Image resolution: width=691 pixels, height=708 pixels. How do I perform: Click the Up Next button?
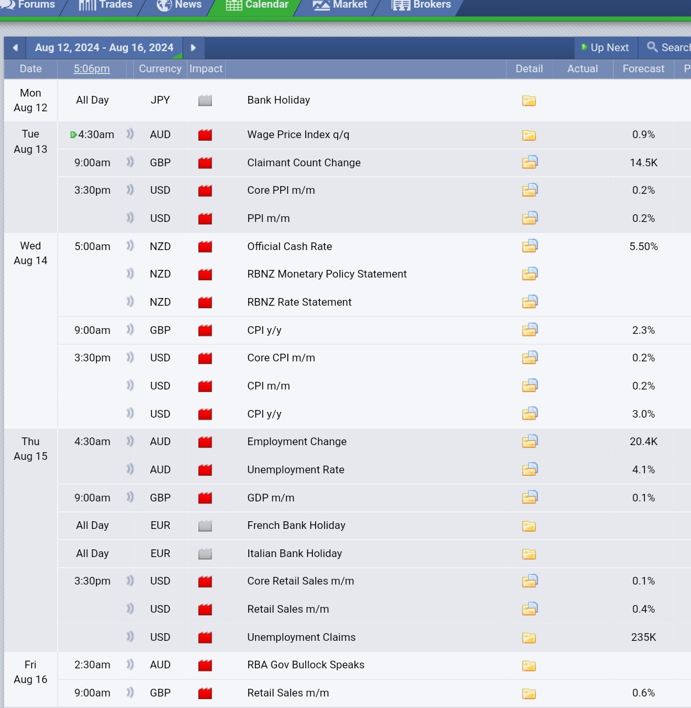pos(605,48)
